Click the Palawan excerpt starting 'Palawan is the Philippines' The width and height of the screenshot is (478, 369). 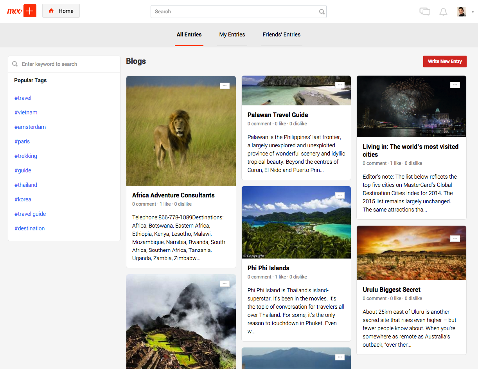point(296,154)
